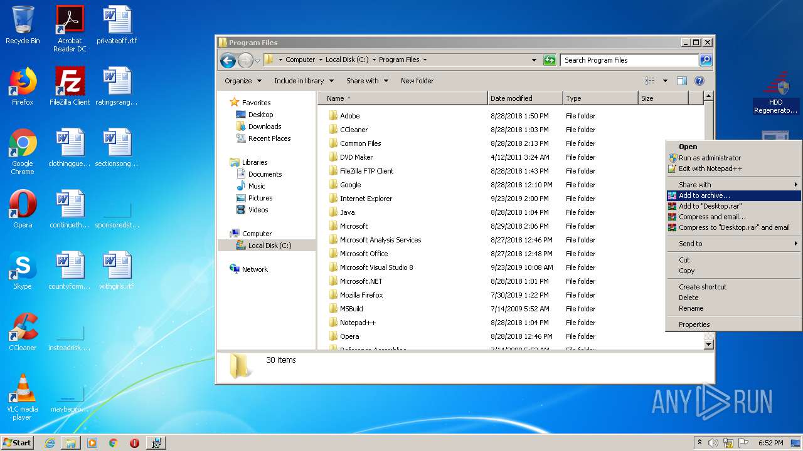
Task: Open the Recycle Bin desktop icon
Action: (x=23, y=25)
